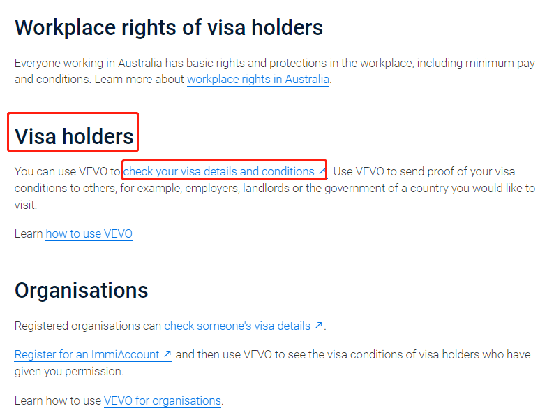Click the text You can use VEVO to

tap(68, 171)
